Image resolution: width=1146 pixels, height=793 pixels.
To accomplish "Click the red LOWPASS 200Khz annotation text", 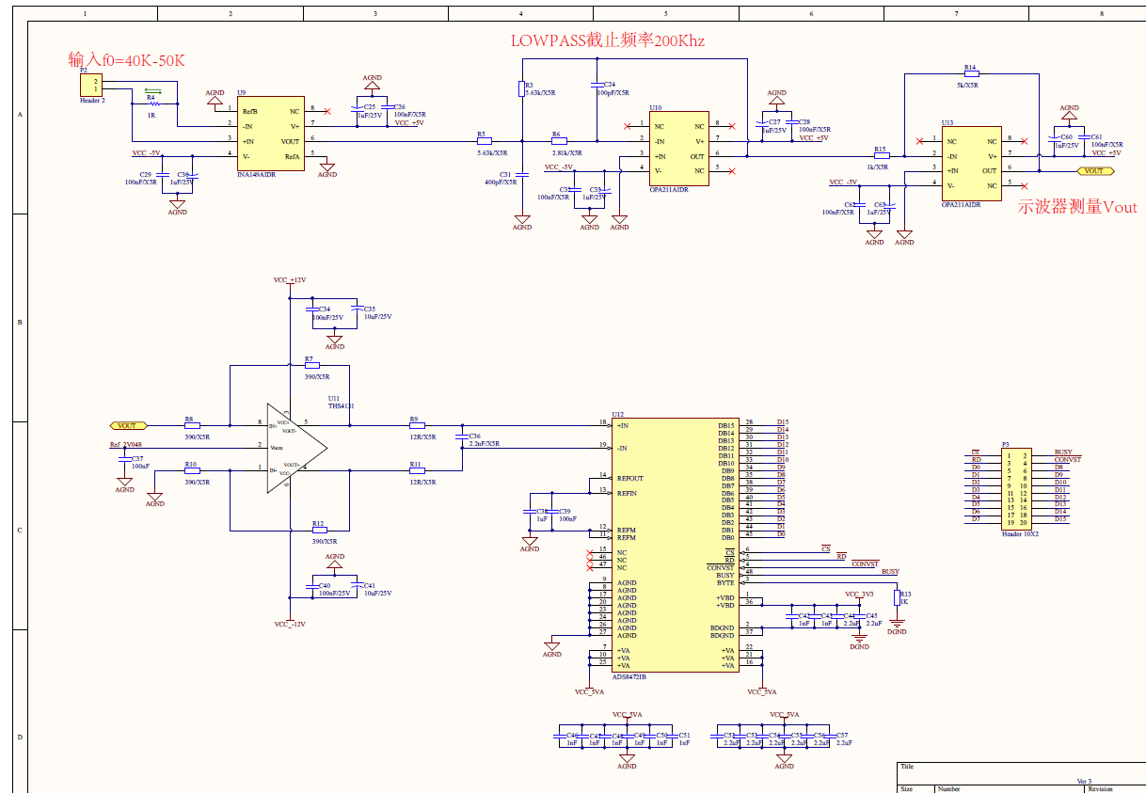I will [x=608, y=40].
